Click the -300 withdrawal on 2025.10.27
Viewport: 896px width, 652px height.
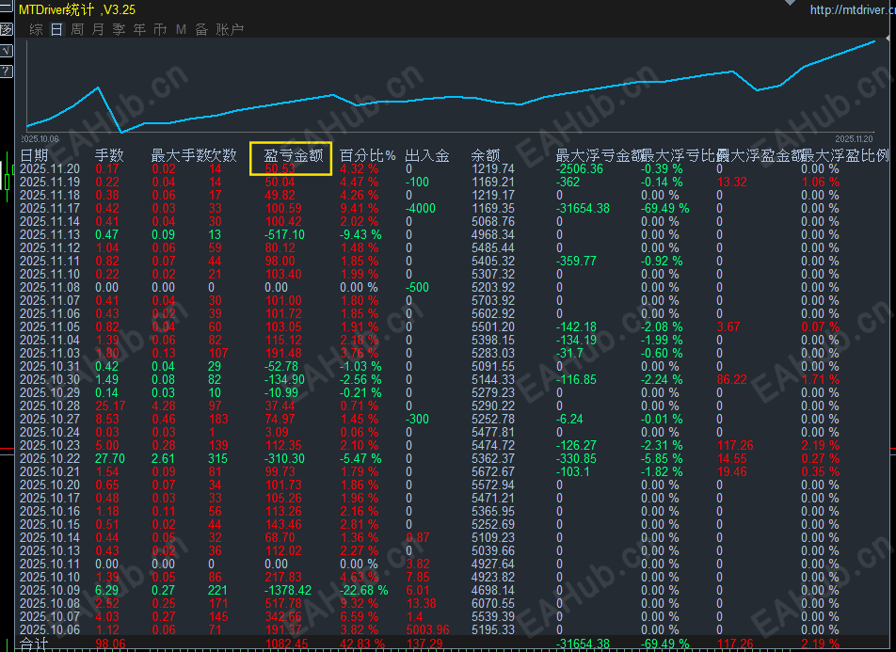(417, 419)
